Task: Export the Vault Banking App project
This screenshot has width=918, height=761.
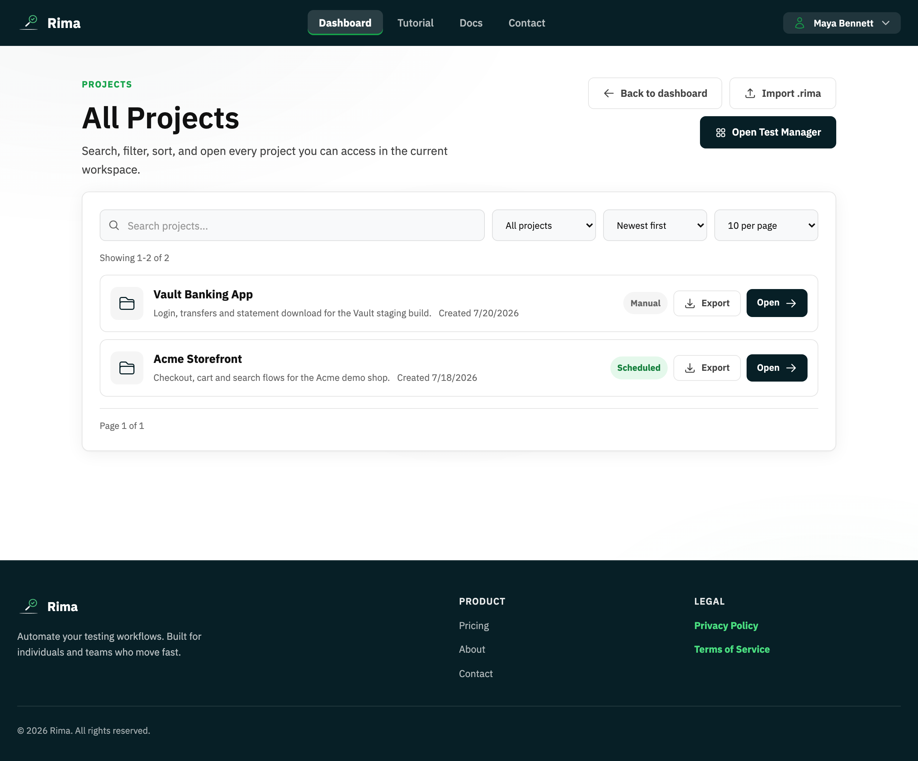Action: click(707, 303)
